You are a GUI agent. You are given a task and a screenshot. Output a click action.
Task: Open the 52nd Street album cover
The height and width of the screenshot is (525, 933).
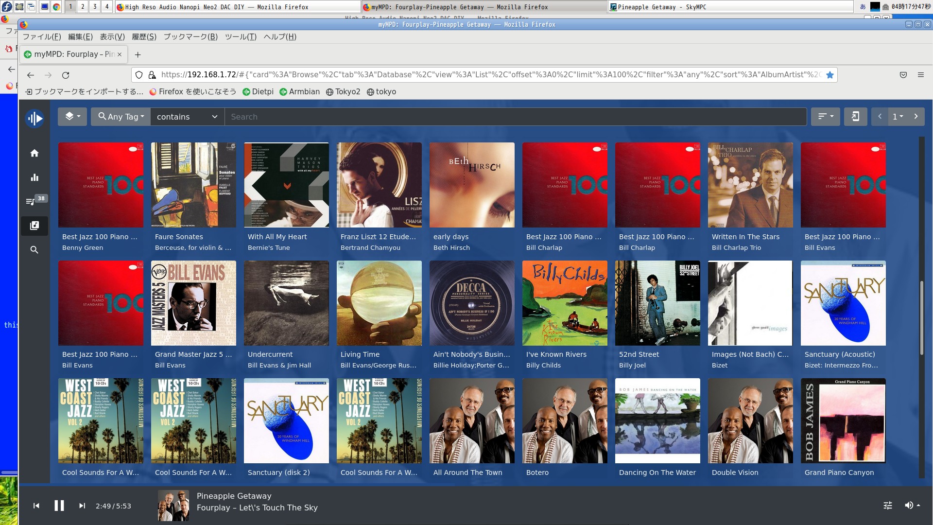[x=657, y=303]
